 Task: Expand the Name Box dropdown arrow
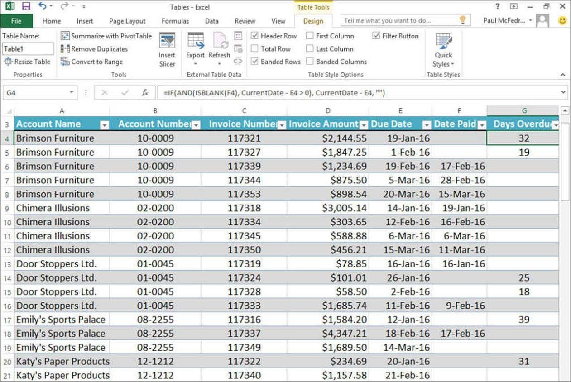[72, 93]
